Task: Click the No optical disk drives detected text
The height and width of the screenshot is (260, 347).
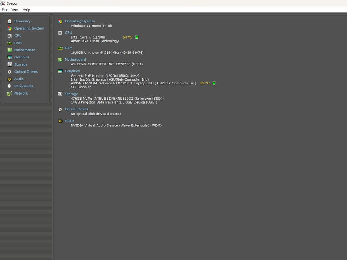Action: point(96,114)
